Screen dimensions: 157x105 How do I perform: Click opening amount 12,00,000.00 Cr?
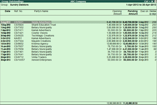tap(114, 44)
